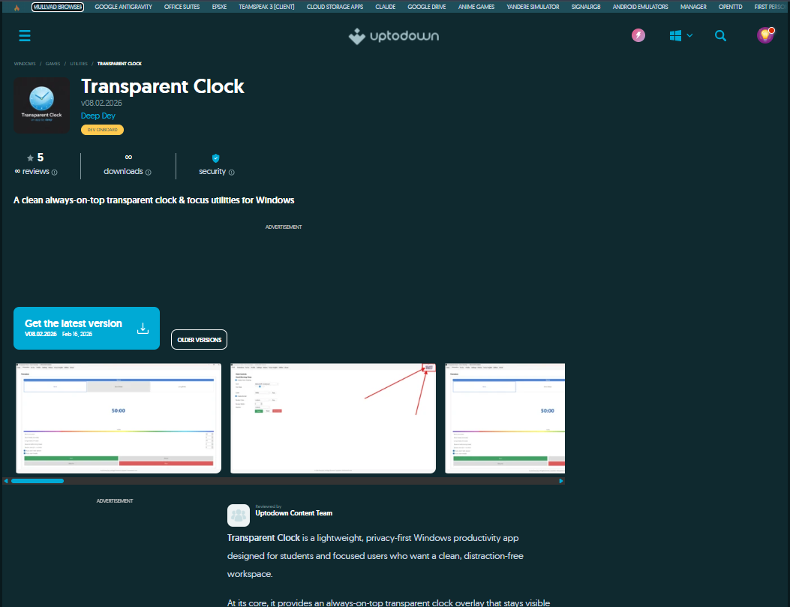Open developer Deep Dey link
The image size is (790, 607).
pyautogui.click(x=98, y=116)
